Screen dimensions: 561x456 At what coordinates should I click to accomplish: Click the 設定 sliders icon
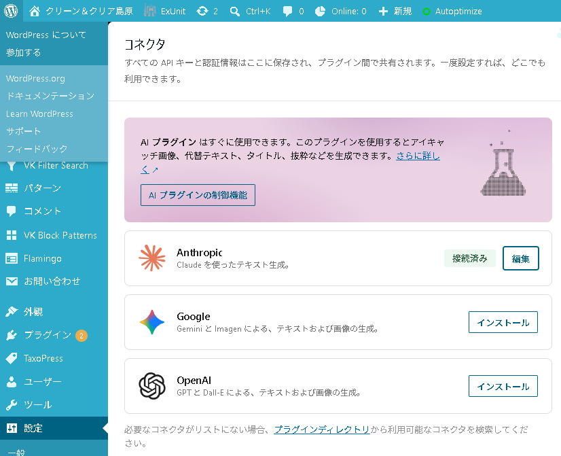tap(12, 428)
